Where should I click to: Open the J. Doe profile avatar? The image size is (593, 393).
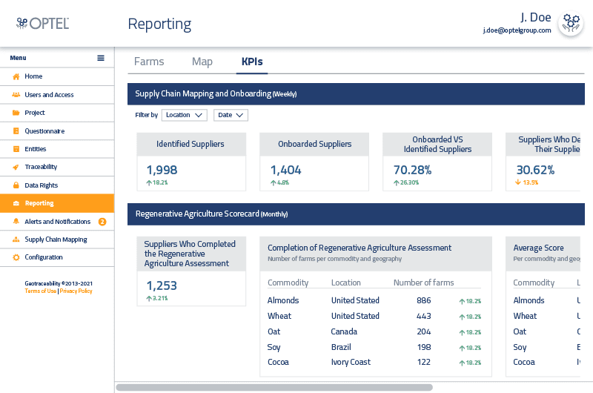pos(571,24)
